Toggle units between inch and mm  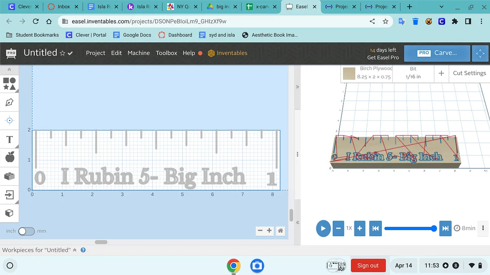pos(26,231)
